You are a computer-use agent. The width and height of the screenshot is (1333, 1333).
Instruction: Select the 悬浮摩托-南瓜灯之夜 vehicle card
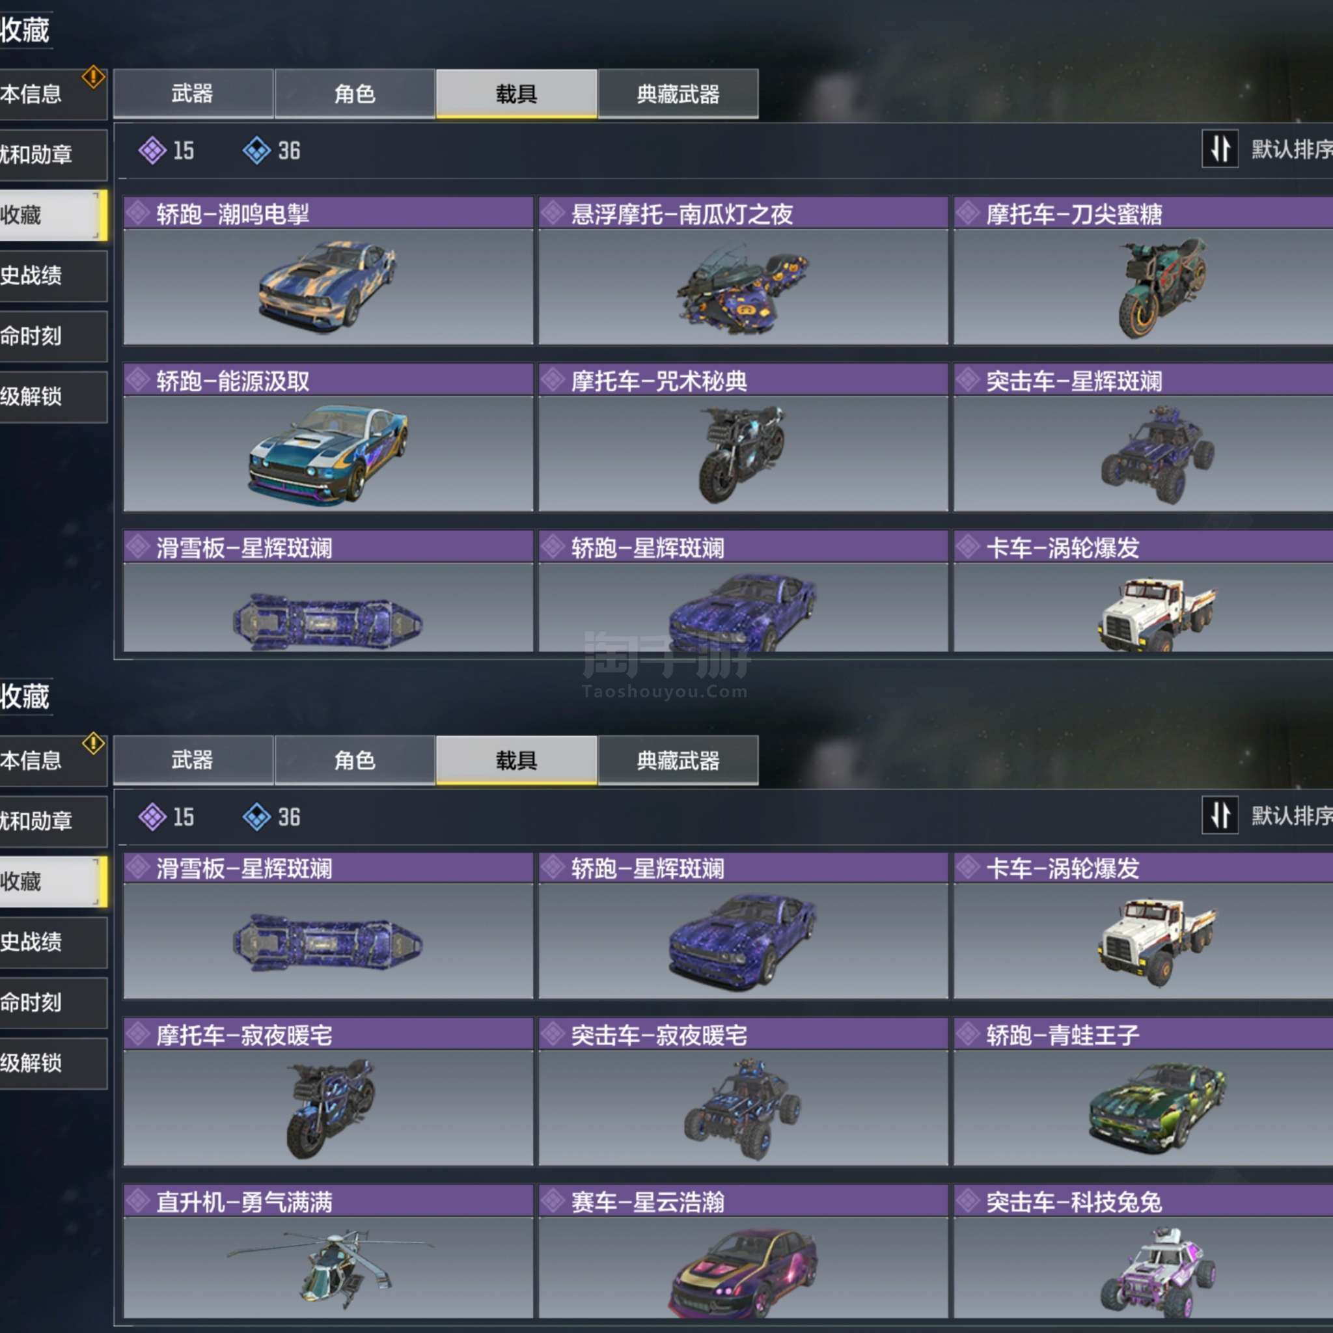743,271
